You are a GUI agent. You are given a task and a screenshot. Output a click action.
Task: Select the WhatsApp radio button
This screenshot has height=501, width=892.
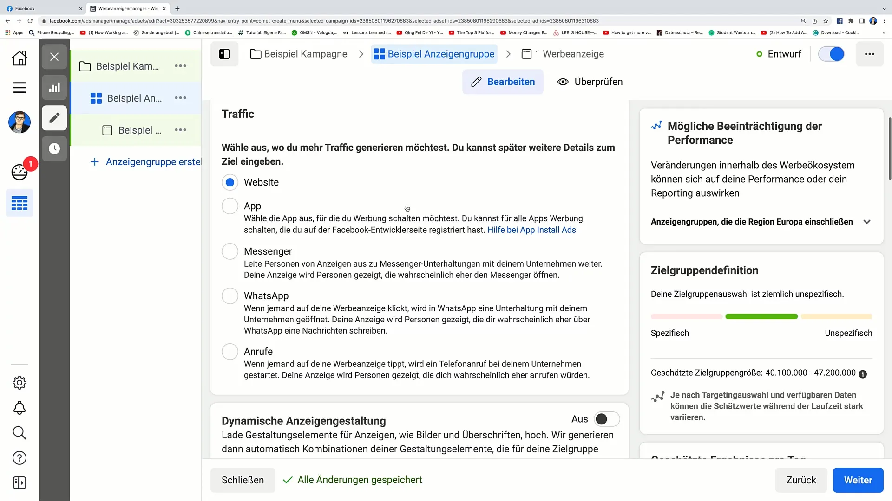[230, 296]
